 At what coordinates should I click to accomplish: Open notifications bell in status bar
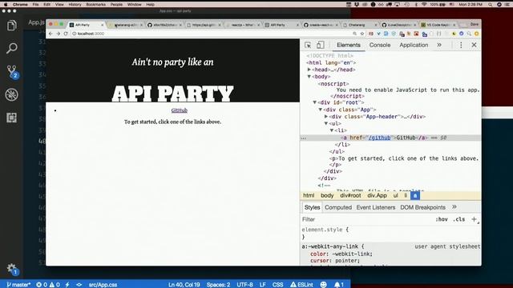[339, 285]
